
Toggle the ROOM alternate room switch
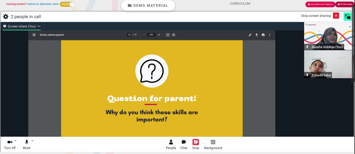coord(67,4)
